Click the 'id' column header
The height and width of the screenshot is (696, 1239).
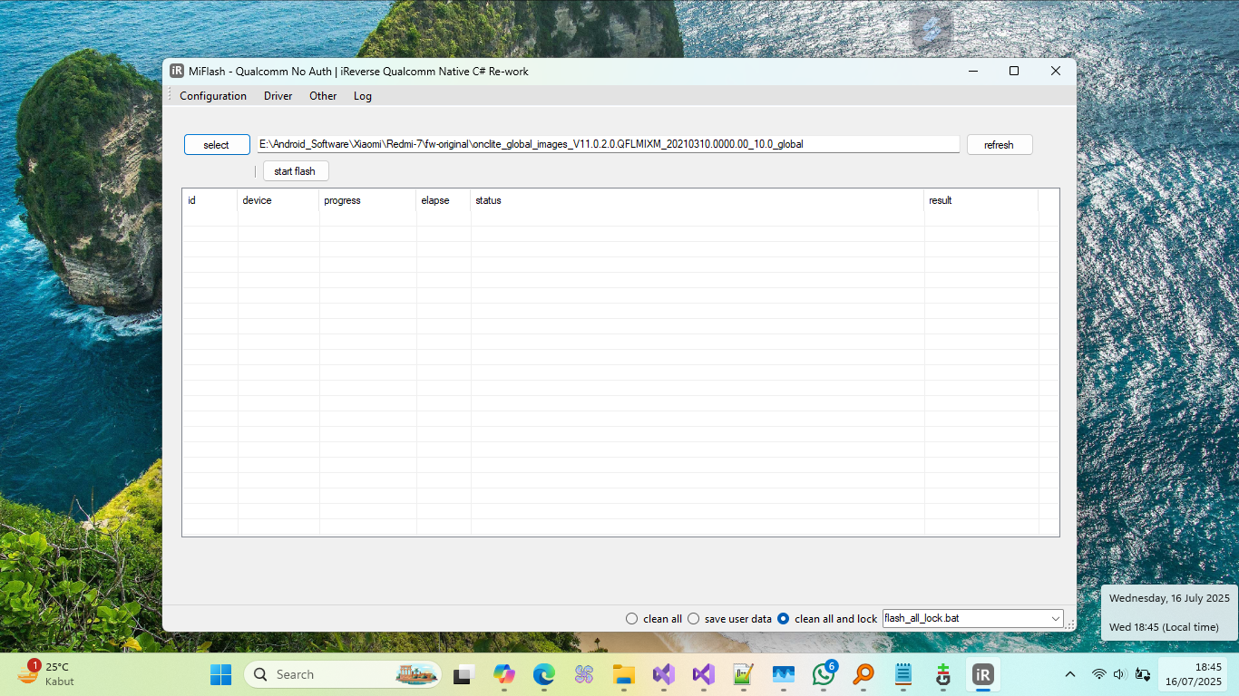210,200
